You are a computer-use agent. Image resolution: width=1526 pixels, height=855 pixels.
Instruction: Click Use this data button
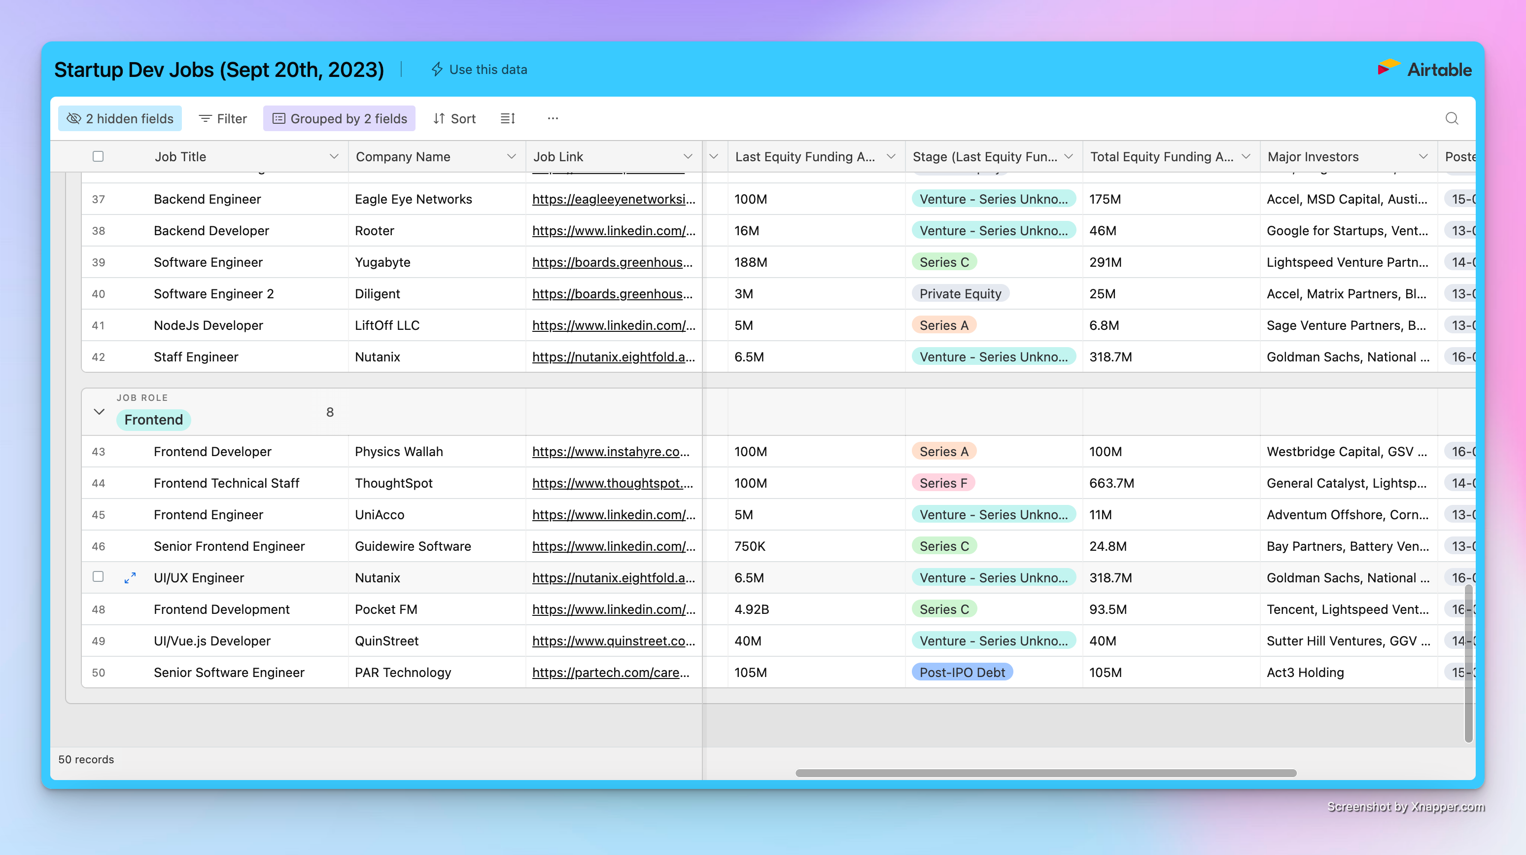(x=479, y=70)
